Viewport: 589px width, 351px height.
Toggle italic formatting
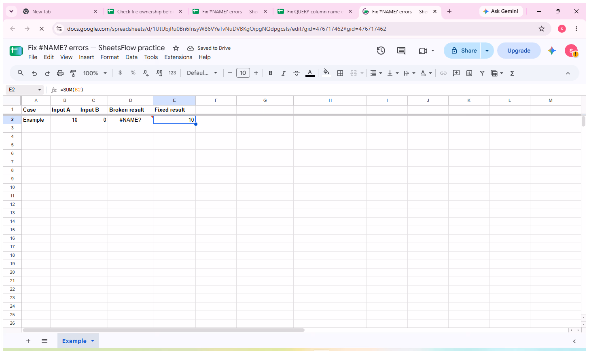pos(284,73)
